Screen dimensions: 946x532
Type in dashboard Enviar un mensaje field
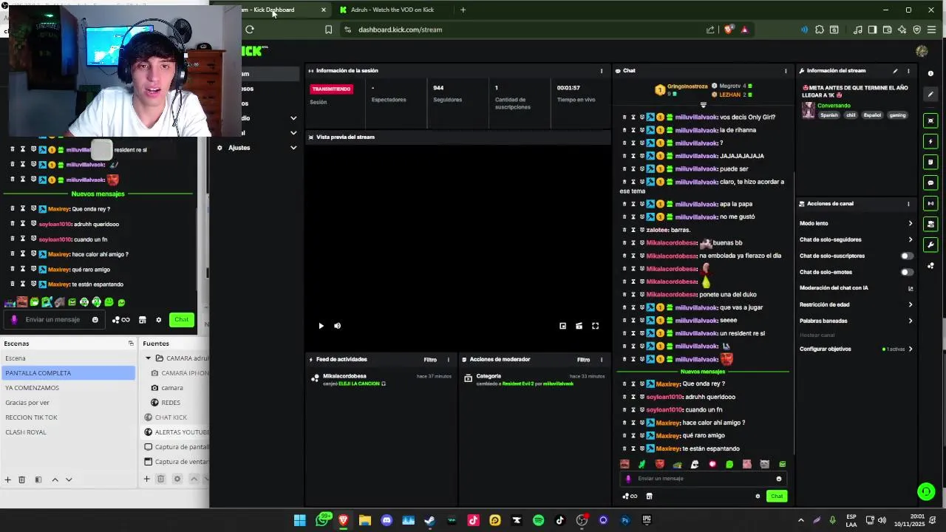tap(702, 479)
